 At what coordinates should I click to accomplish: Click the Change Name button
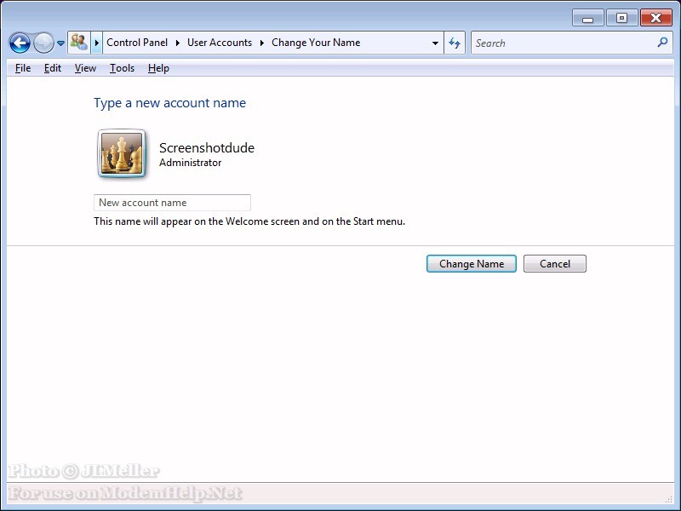pos(472,264)
